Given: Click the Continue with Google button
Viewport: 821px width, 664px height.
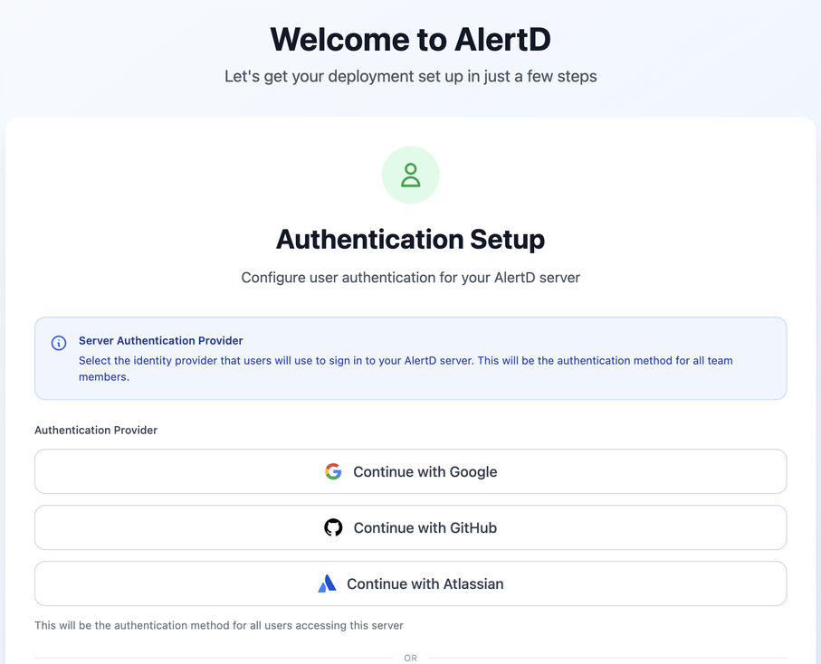Looking at the screenshot, I should (411, 471).
